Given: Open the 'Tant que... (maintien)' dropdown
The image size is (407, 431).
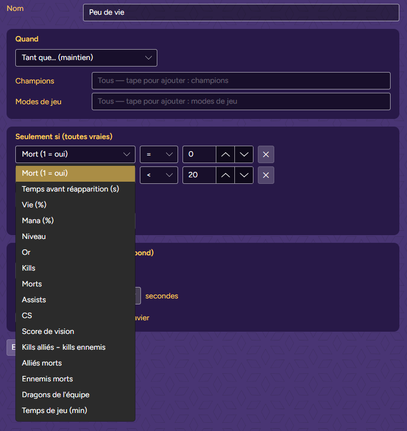Looking at the screenshot, I should (86, 58).
